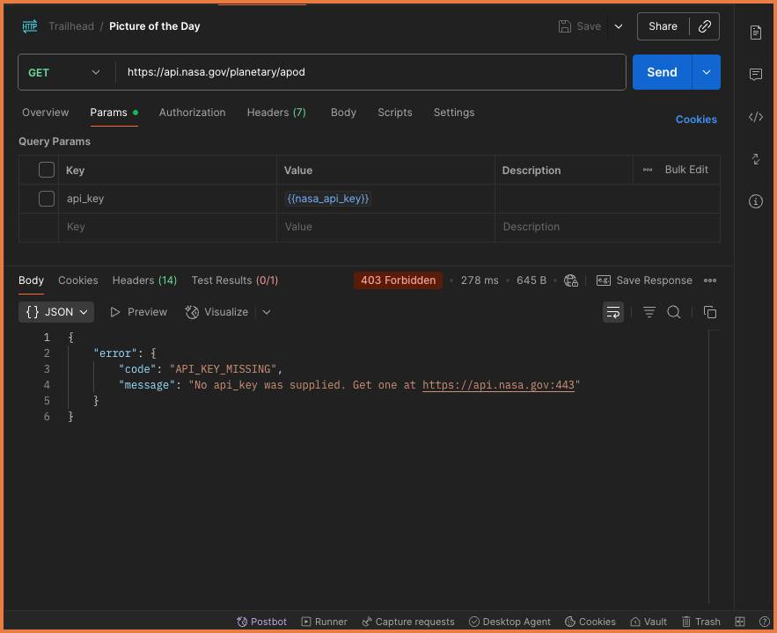Viewport: 777px width, 633px height.
Task: Select the Params tab
Action: tap(114, 113)
